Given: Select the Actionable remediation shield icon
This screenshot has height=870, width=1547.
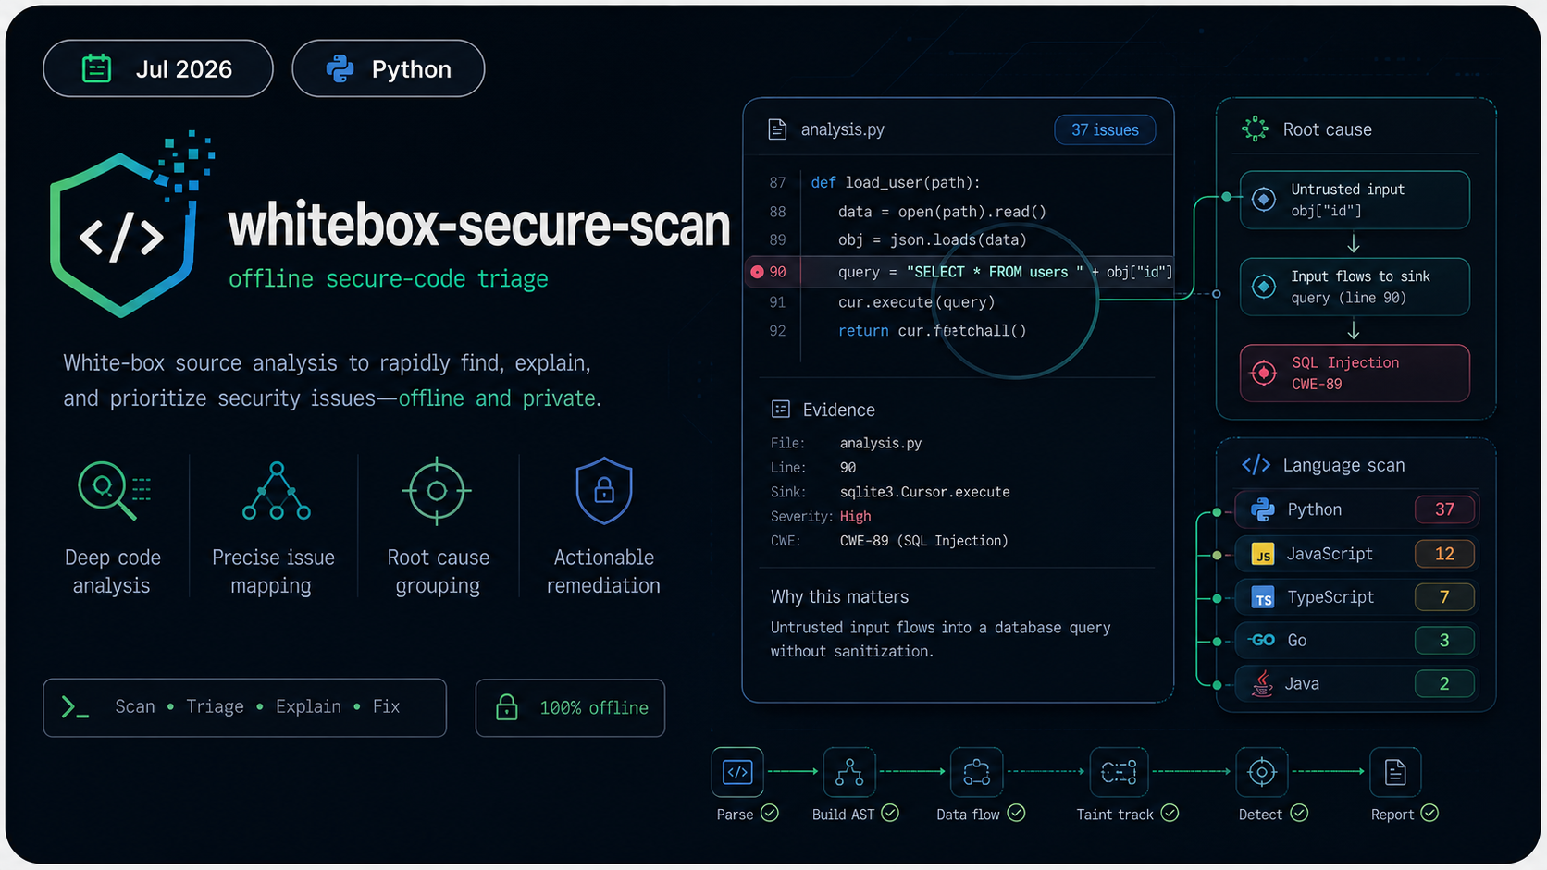Looking at the screenshot, I should click(604, 490).
